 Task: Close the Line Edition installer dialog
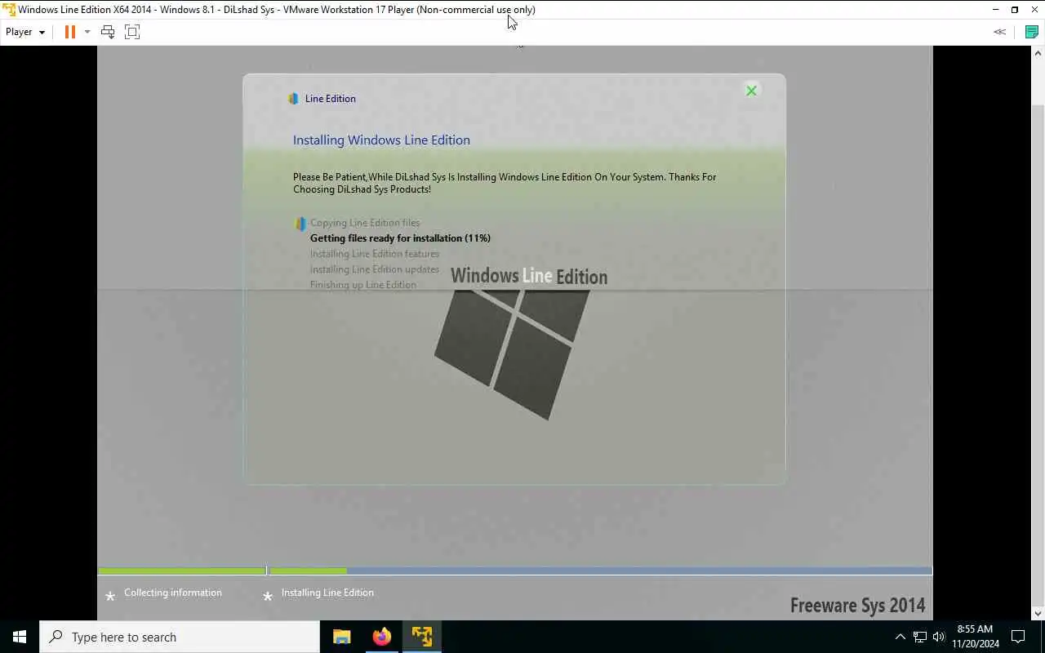point(751,91)
